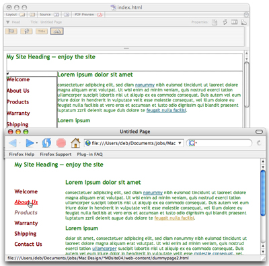Collapse the Head section disclosure triangle

point(8,22)
